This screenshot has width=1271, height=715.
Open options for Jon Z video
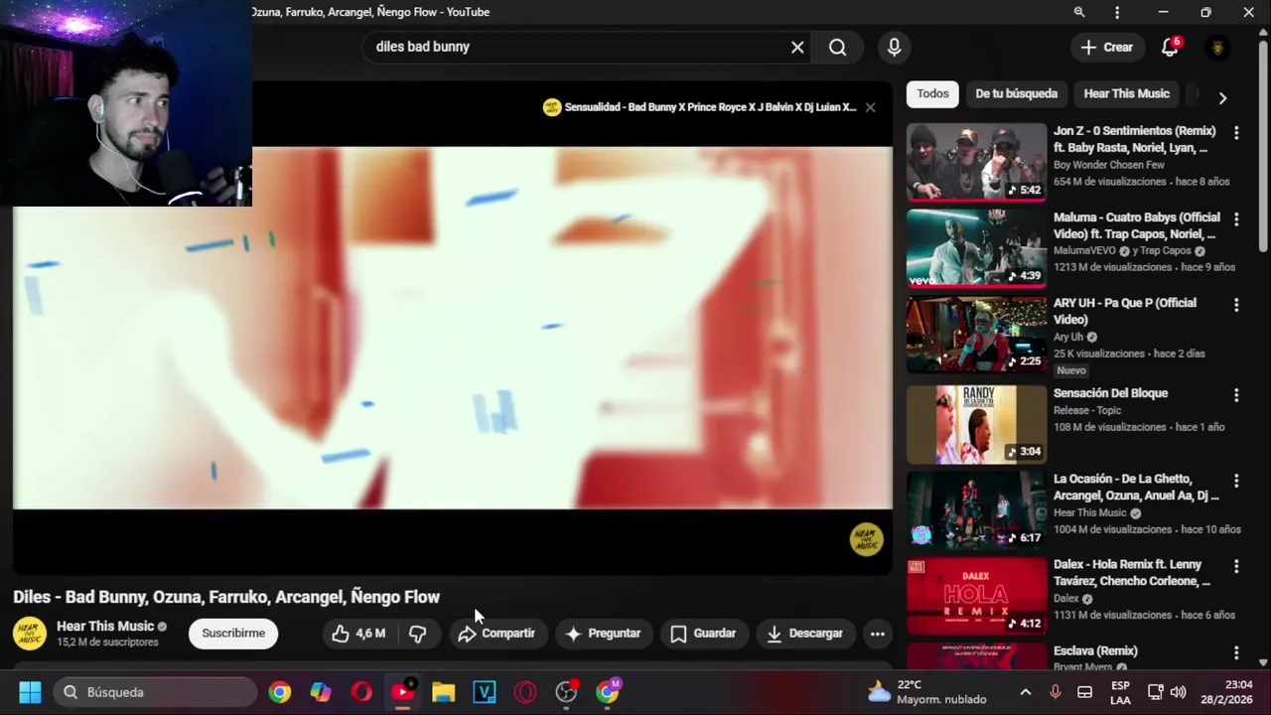coord(1236,132)
